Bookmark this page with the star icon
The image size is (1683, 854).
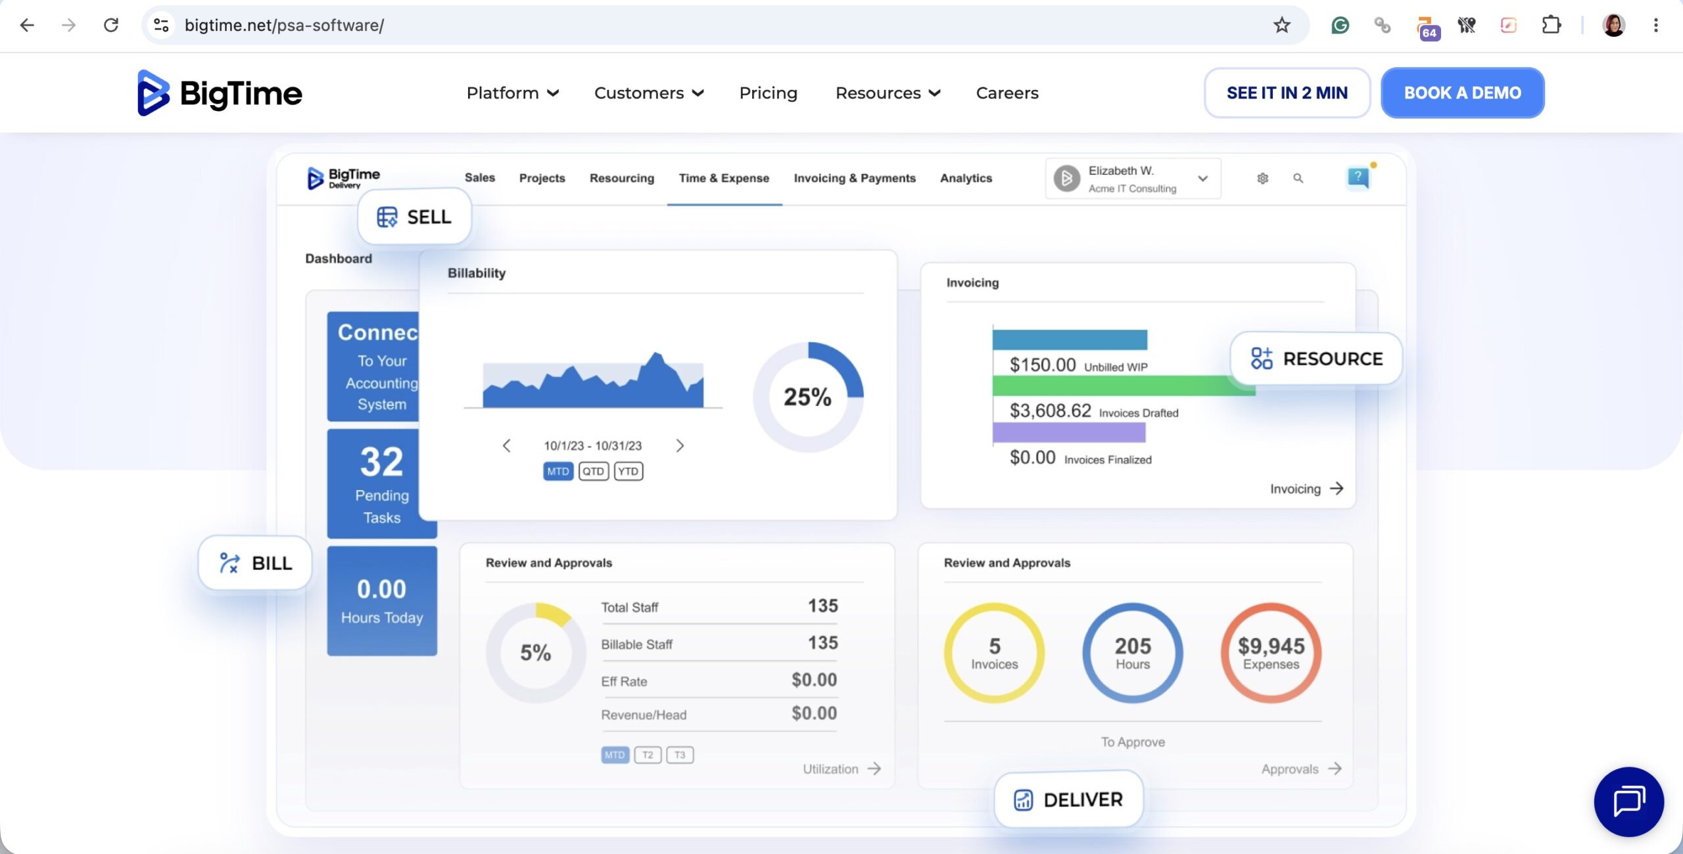pyautogui.click(x=1281, y=25)
